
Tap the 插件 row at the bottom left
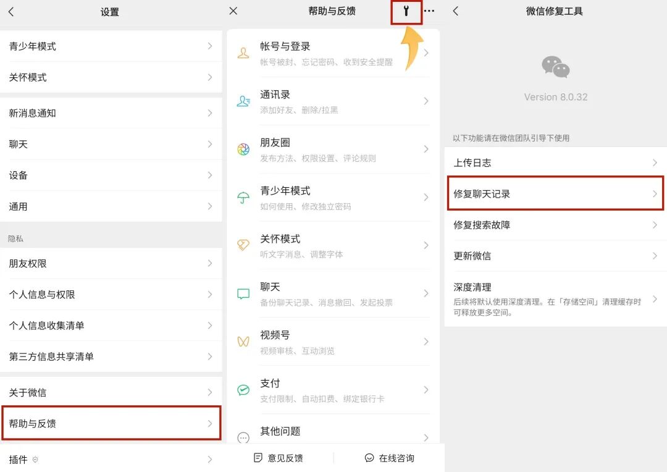[x=111, y=460]
